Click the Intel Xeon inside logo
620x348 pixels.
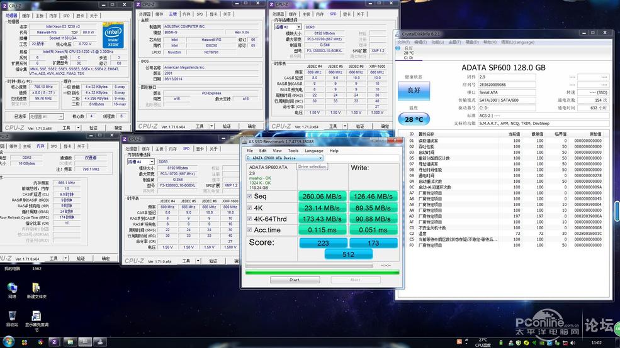coord(113,36)
